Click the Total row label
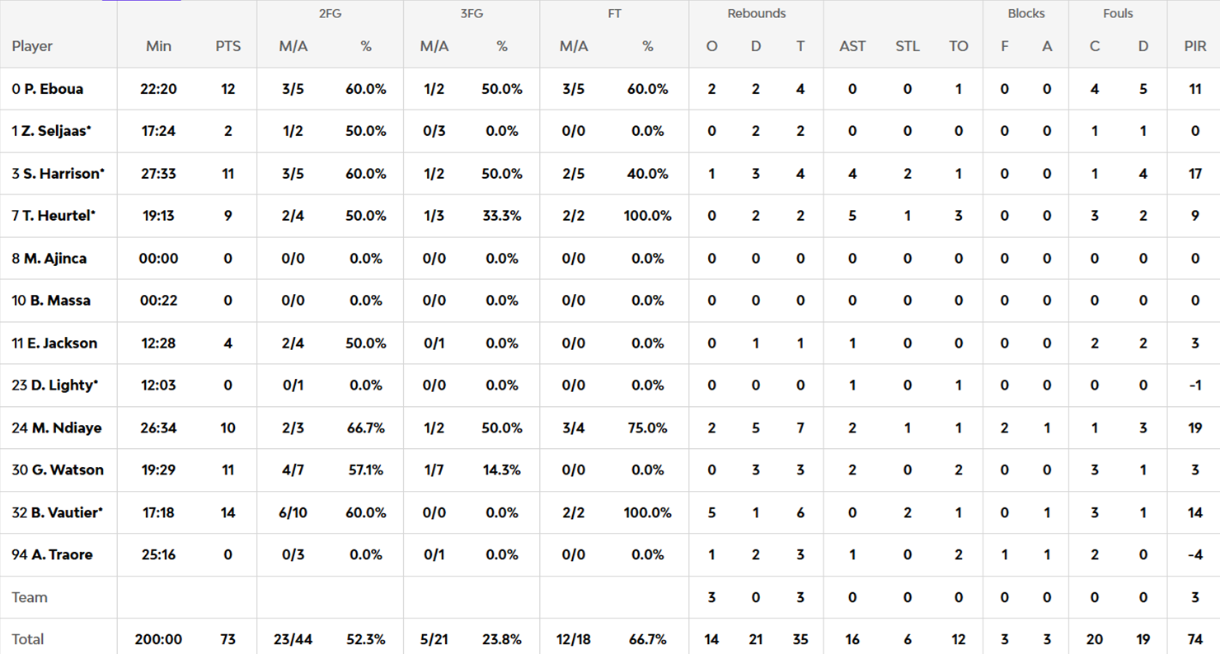1220x654 pixels. point(28,639)
